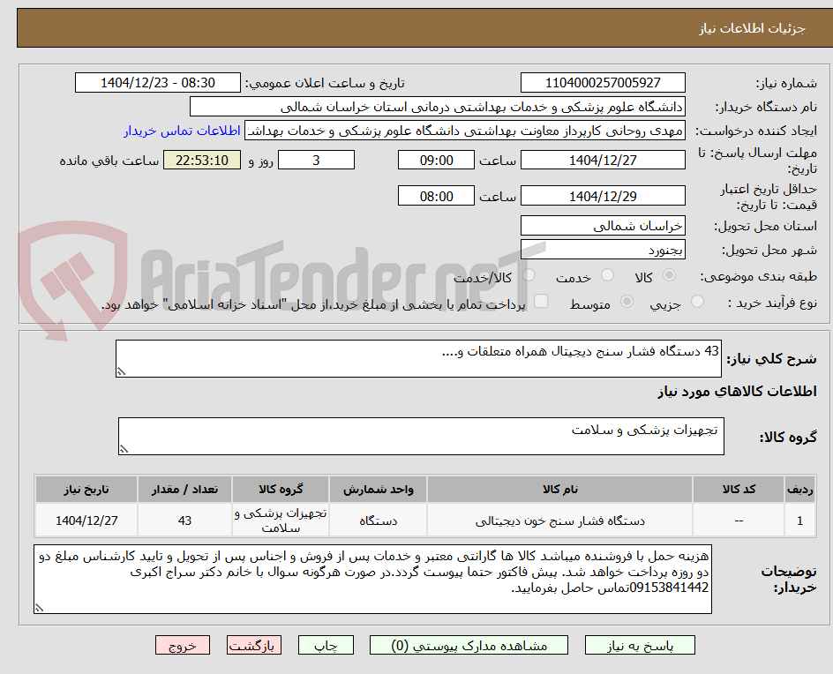The image size is (833, 674).
Task: Click the 'اطلاعات کالاهای مورد نیاز' section heading
Action: coord(738,392)
